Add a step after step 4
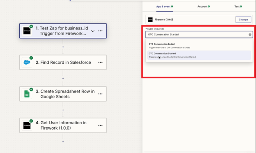The width and height of the screenshot is (256, 153). pyautogui.click(x=63, y=141)
